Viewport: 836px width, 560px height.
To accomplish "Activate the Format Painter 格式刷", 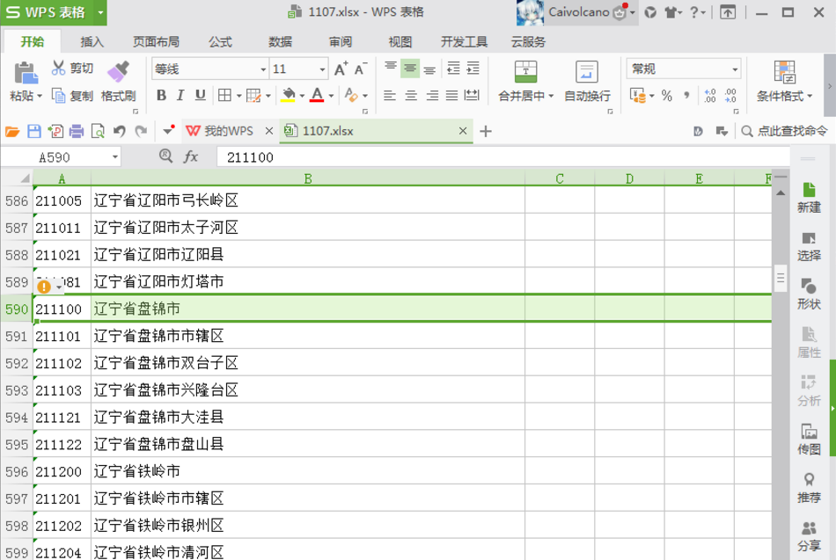I will (119, 82).
